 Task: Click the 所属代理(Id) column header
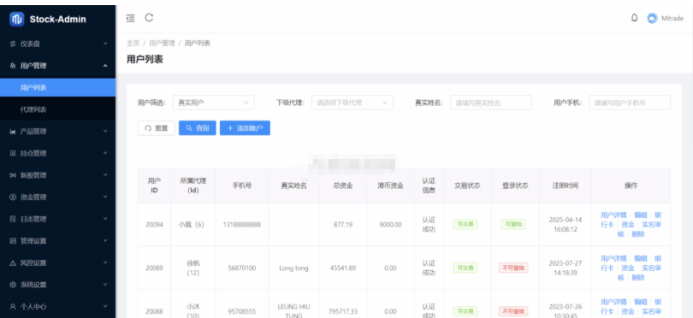193,185
